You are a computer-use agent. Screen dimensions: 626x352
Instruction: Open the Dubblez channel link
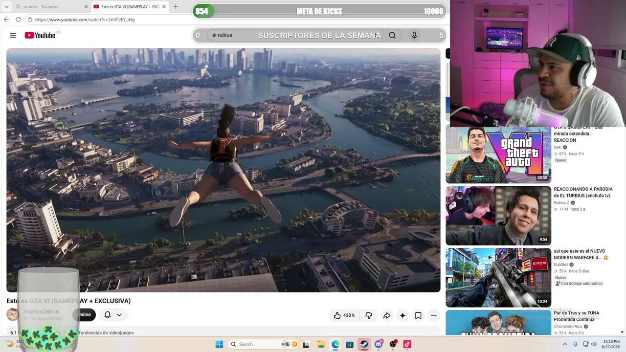coord(560,264)
